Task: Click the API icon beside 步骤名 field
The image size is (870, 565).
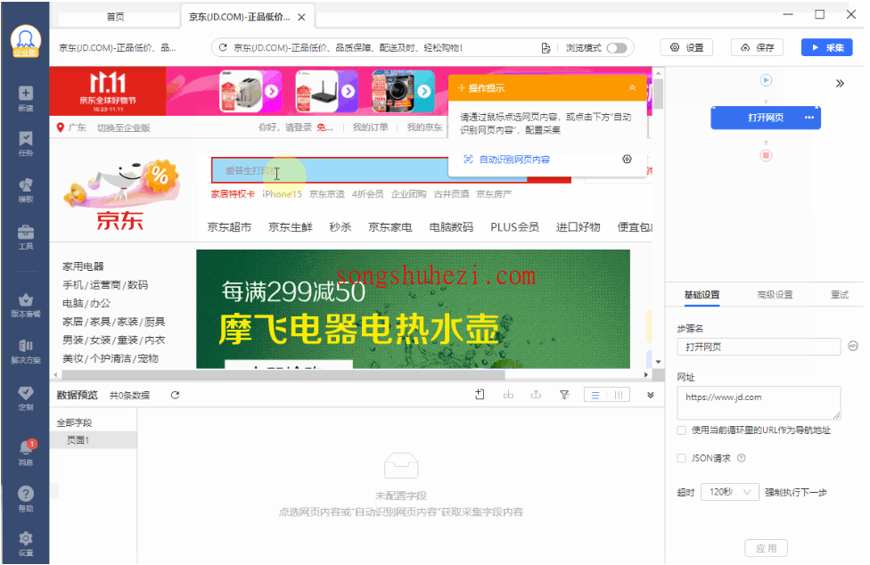Action: [x=853, y=346]
